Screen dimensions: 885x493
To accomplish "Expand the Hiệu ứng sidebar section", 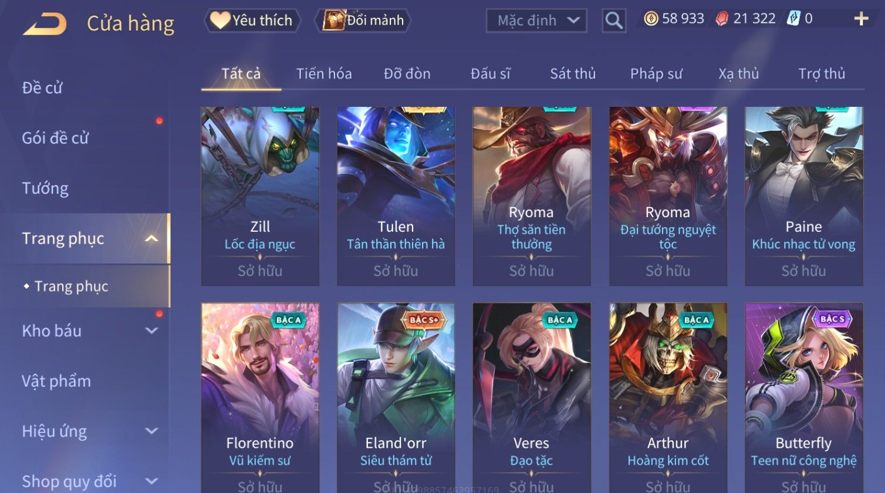I will [151, 431].
